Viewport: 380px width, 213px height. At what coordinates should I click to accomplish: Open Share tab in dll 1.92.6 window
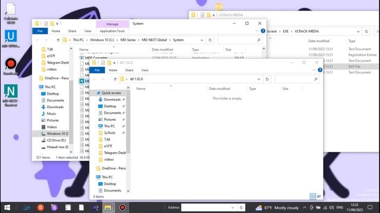coord(129,70)
